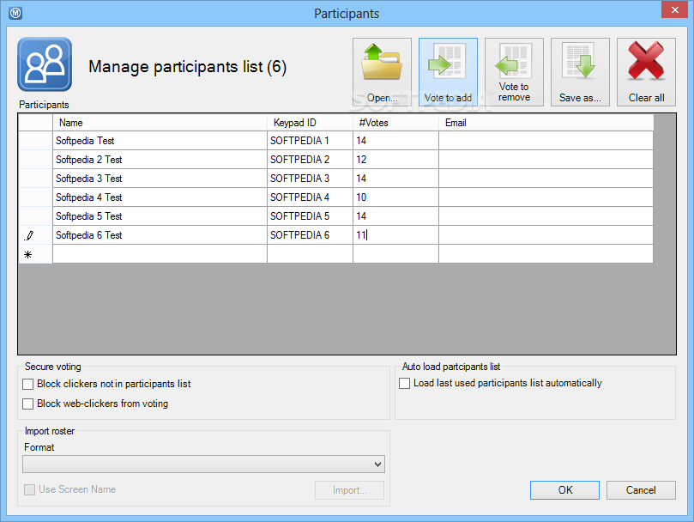694x522 pixels.
Task: Select the 'Softpedia 3 Test' name cell
Action: [160, 179]
